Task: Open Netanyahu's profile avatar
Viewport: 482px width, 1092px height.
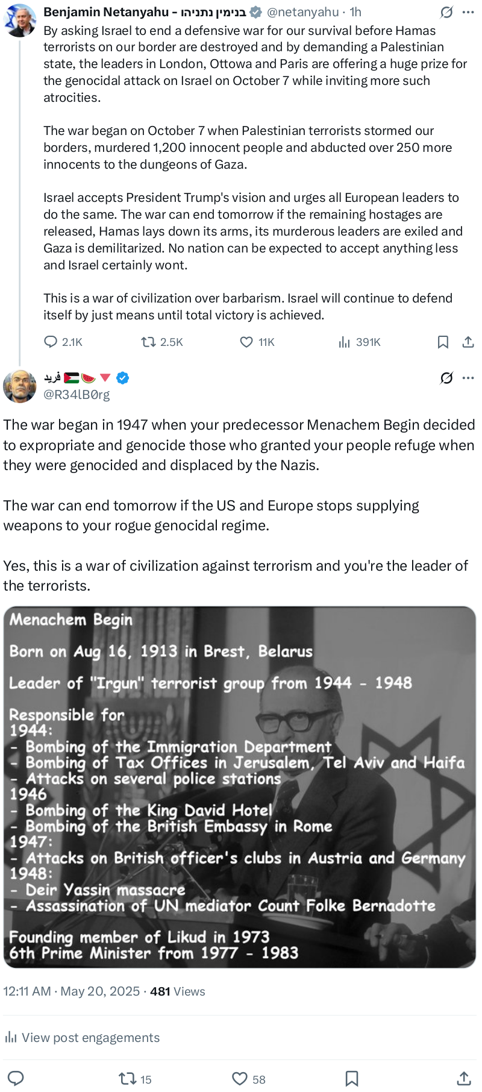Action: pyautogui.click(x=19, y=20)
